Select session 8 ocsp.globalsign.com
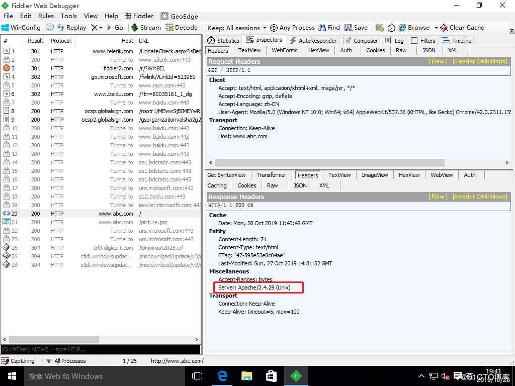Viewport: 515px width, 386px height. [101, 111]
